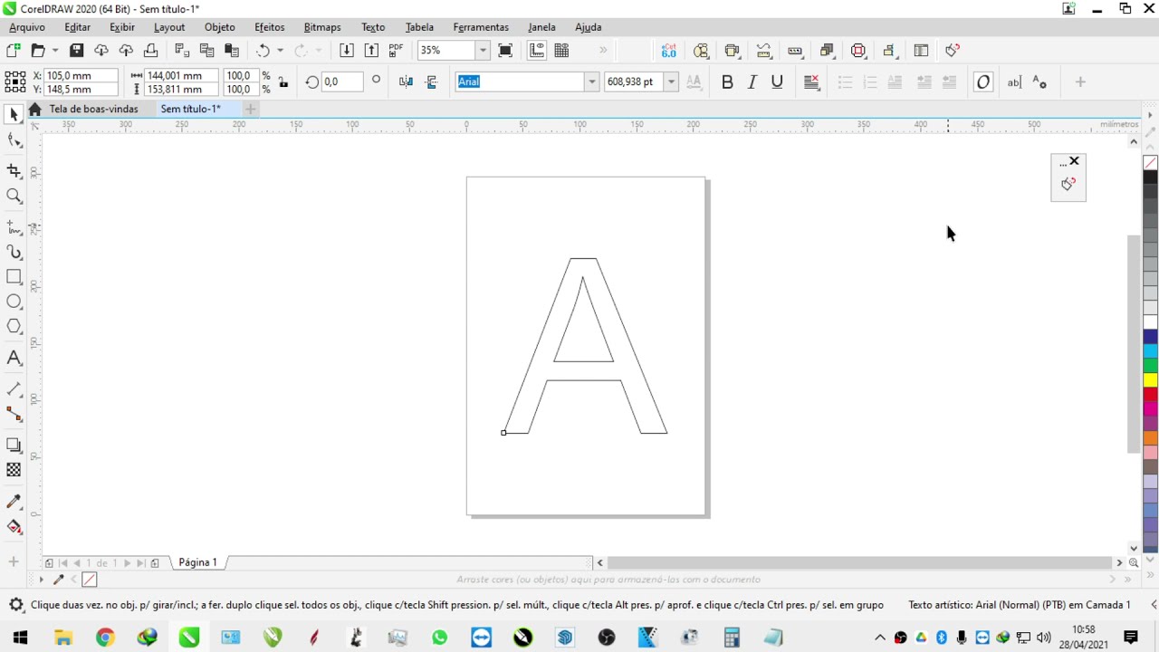Viewport: 1159px width, 652px height.
Task: Select the Parallel Dimension tool
Action: (x=14, y=388)
